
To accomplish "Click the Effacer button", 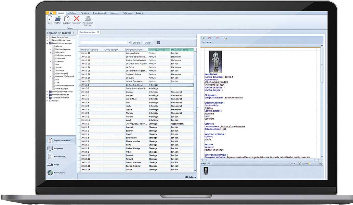I will (148, 42).
